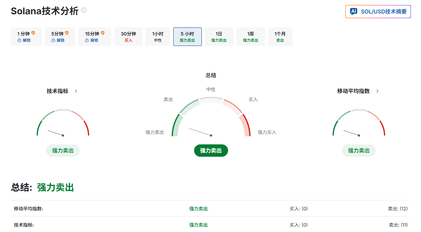Click large green 强力卖出 summary heading
This screenshot has height=232, width=421.
tap(55, 188)
